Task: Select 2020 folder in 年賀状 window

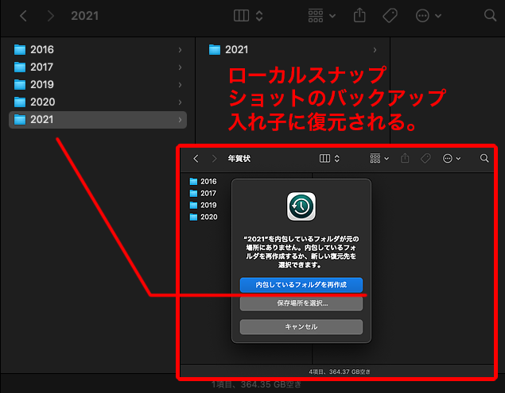Action: (204, 217)
